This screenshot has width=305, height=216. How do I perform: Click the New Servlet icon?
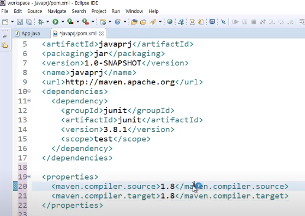tap(118, 22)
